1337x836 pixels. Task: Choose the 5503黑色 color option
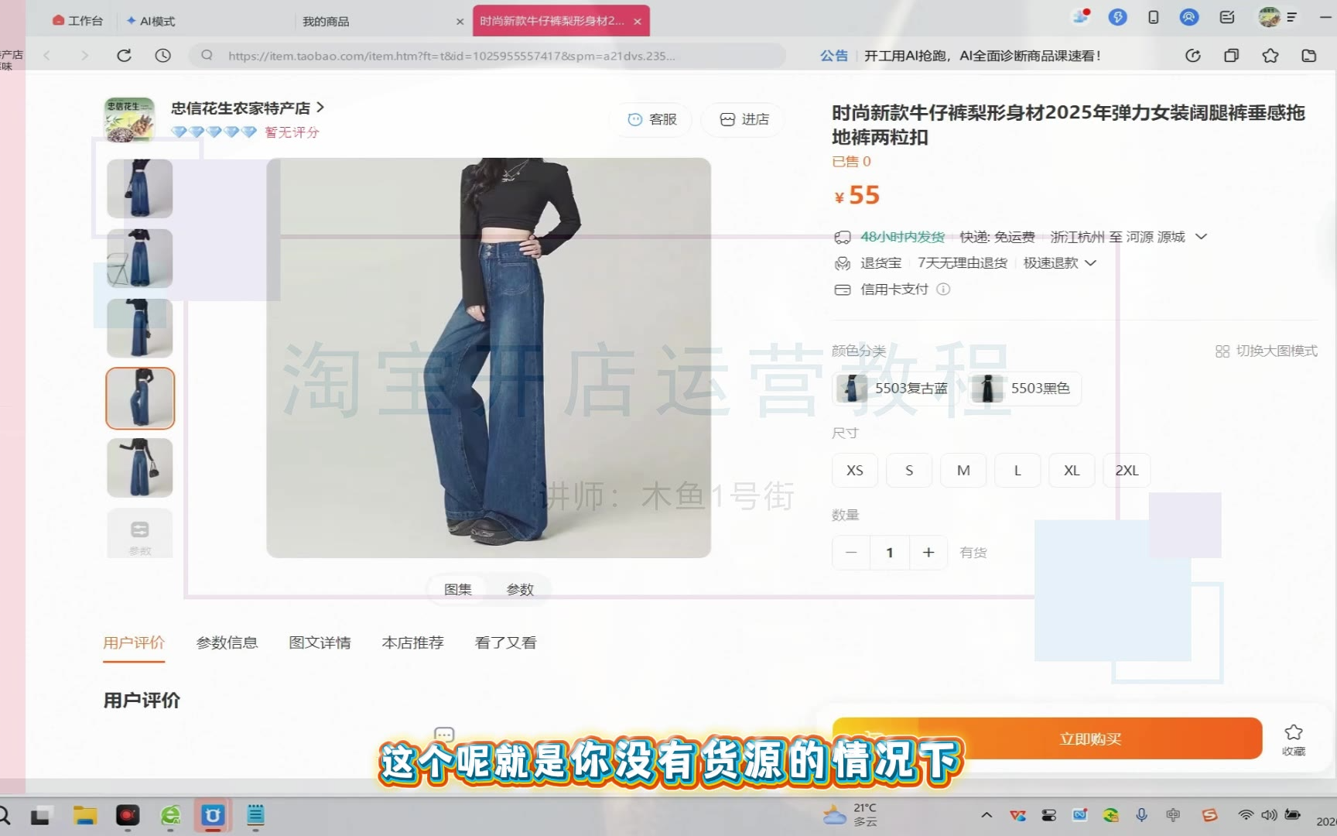1025,389
